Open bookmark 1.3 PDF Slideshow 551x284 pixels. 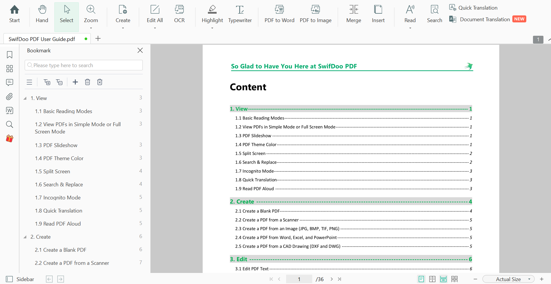click(56, 145)
